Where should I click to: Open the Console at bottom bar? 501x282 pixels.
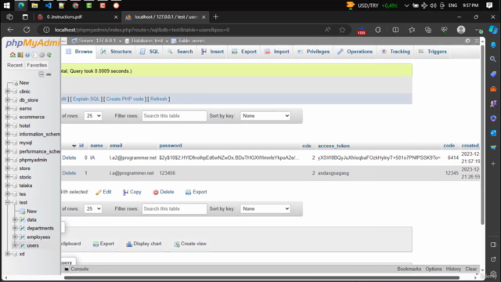tap(77, 269)
